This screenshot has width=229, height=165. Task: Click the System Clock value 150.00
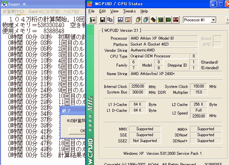tap(198, 86)
